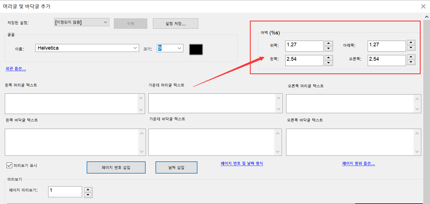Image resolution: width=430 pixels, height=204 pixels.
Task: Click the 페이지 번호 삽입 button
Action: 116,167
